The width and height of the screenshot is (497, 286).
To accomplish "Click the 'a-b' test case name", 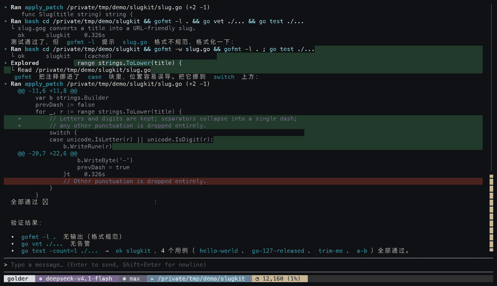I will click(x=362, y=251).
